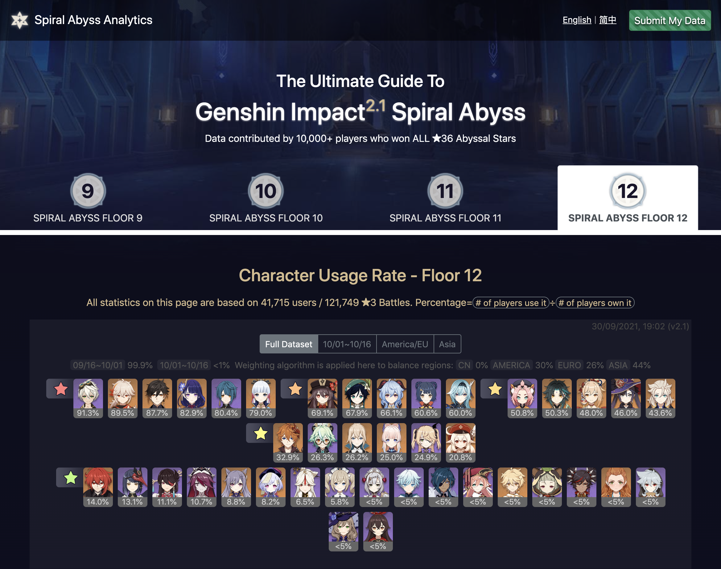Open the Floor 11 badge icon
The image size is (721, 569).
(445, 191)
